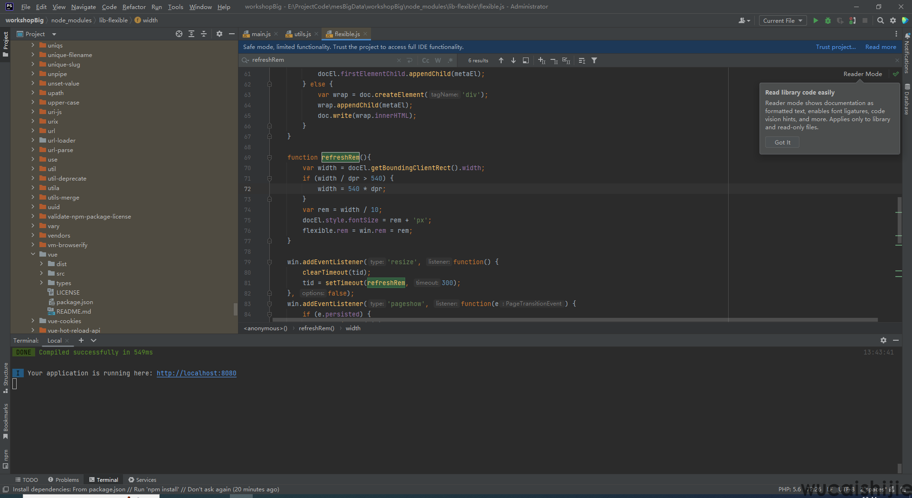The height and width of the screenshot is (498, 912).
Task: Hide the Project tool window with minus icon
Action: click(x=232, y=34)
